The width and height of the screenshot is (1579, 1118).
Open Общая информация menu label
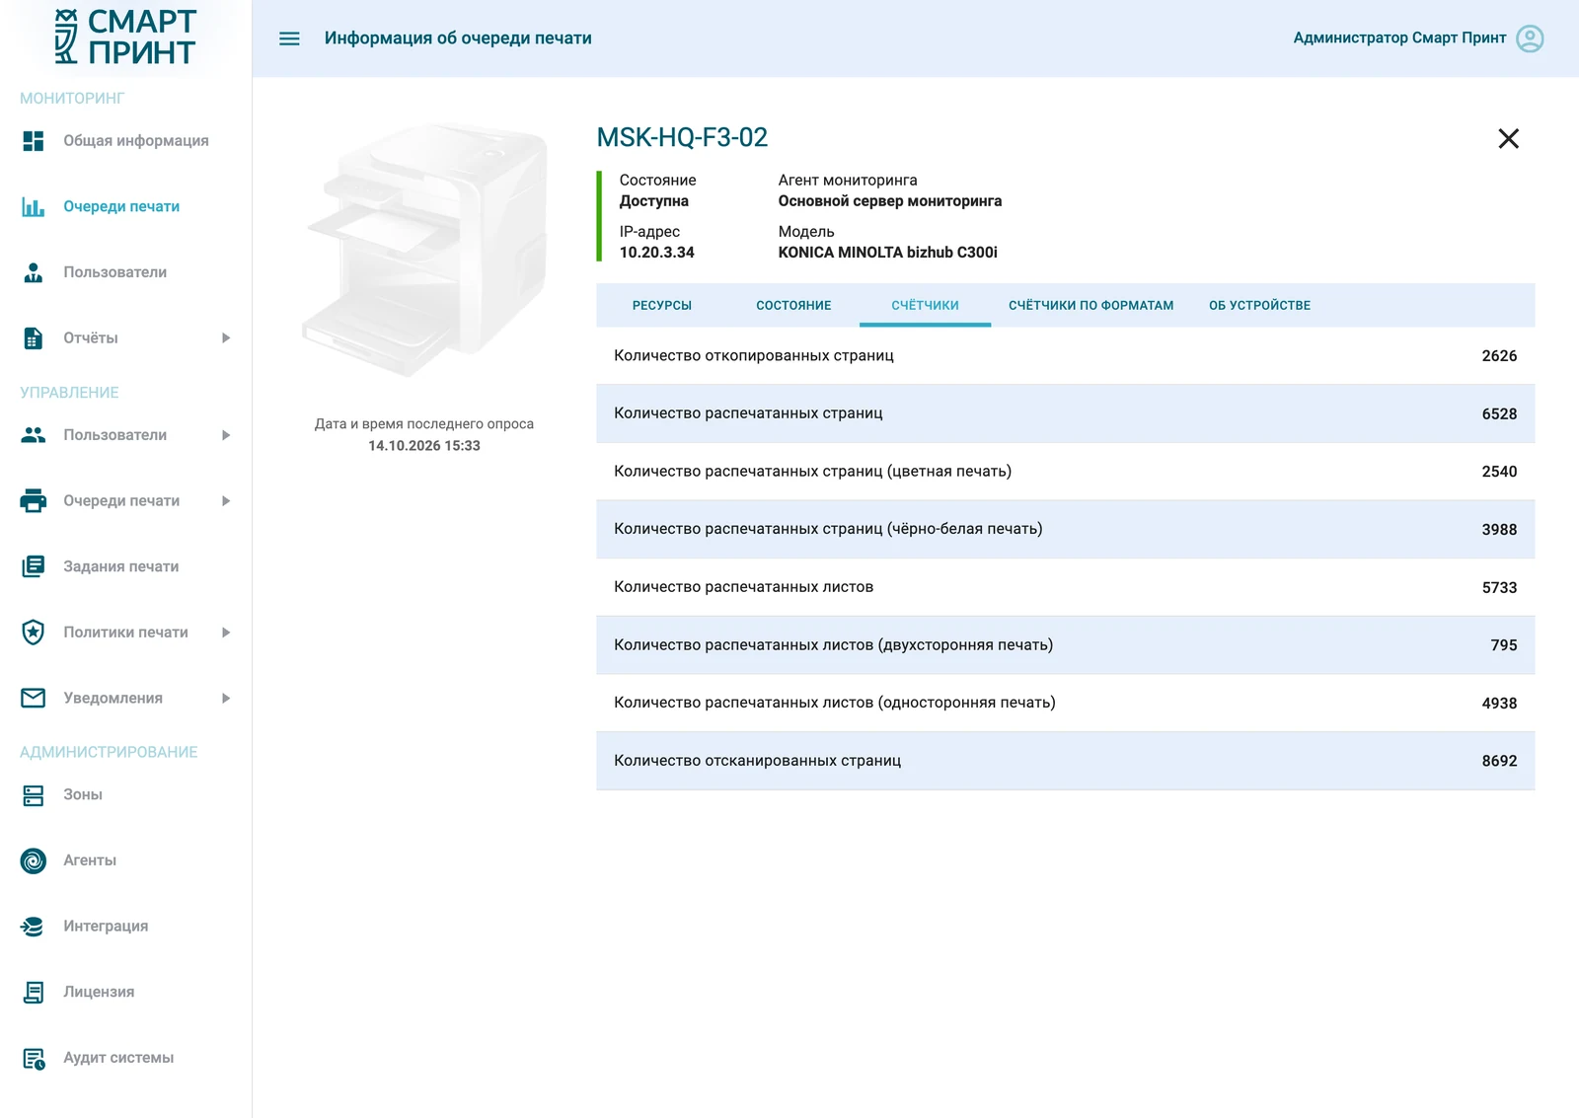(136, 141)
